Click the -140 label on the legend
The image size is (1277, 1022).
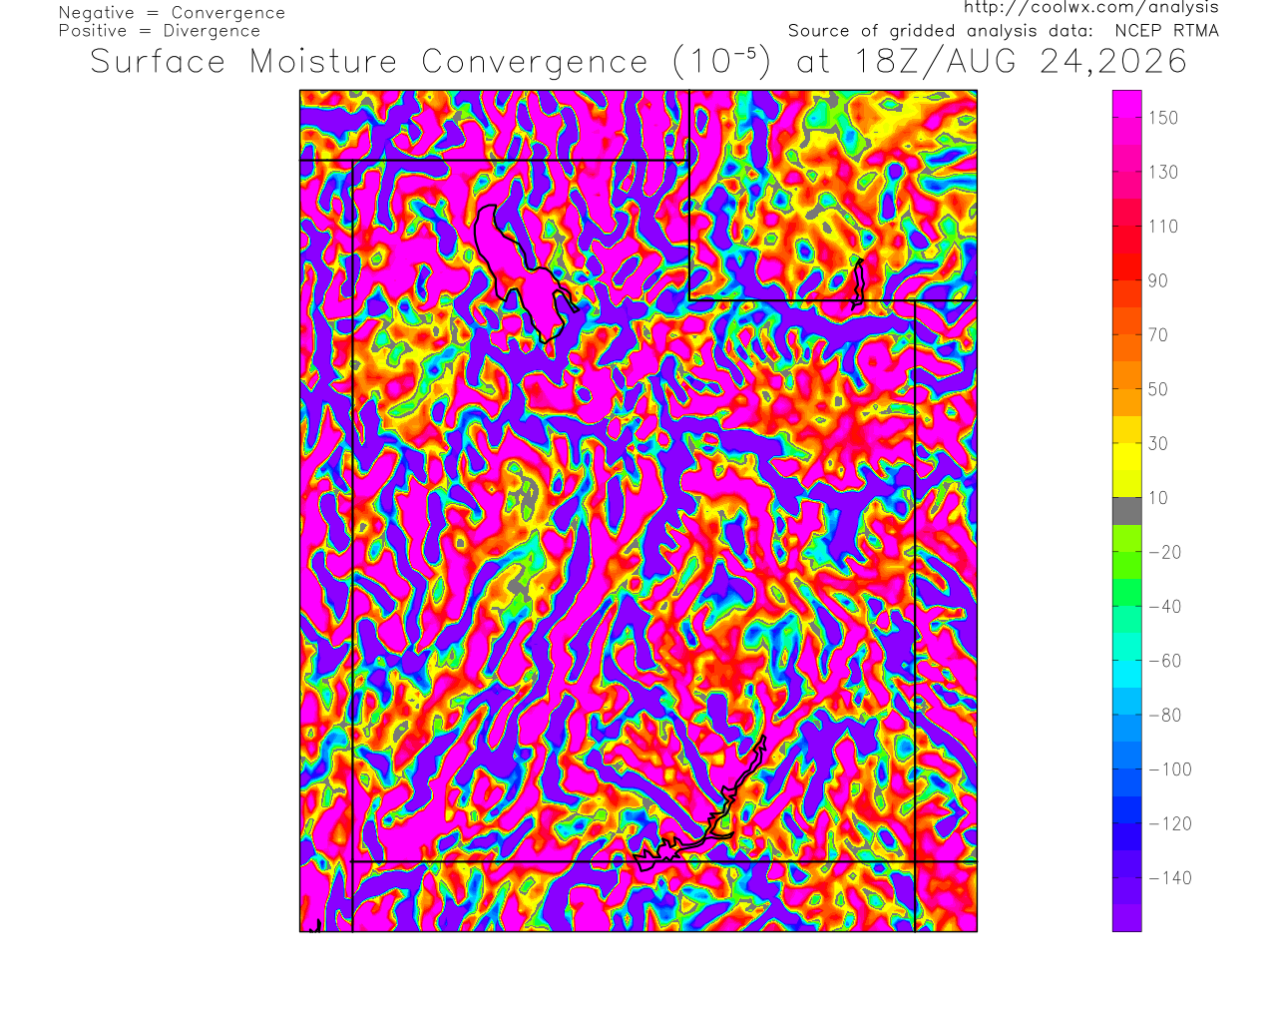1170,878
